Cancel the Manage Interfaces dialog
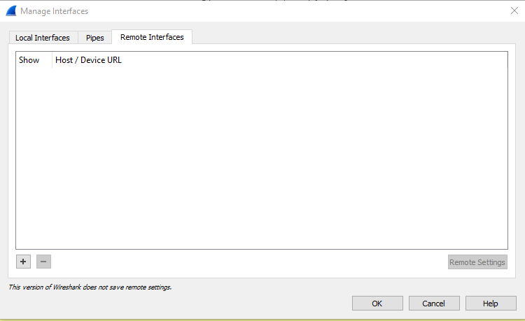The image size is (525, 321). coord(434,304)
